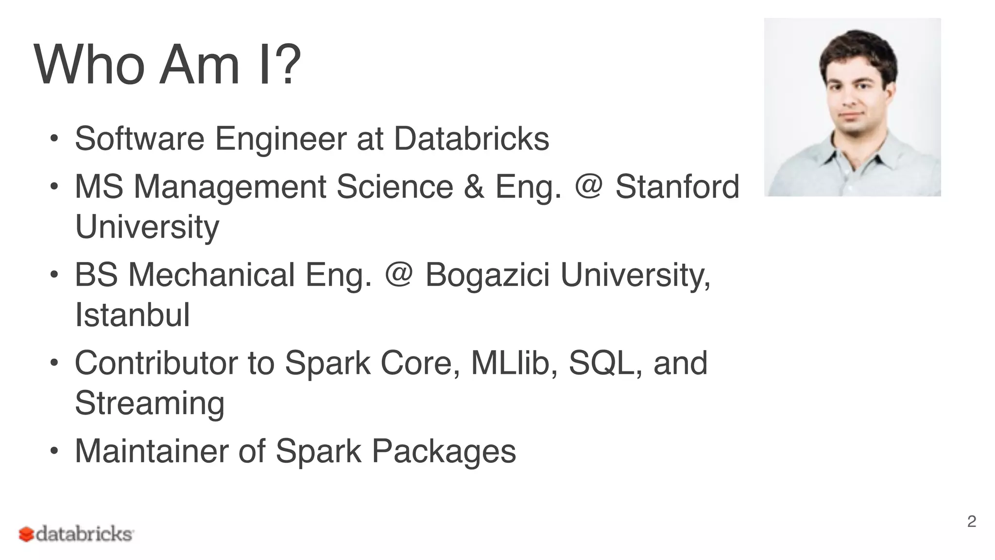The width and height of the screenshot is (995, 560).
Task: Click the word Stanford
Action: (x=677, y=187)
